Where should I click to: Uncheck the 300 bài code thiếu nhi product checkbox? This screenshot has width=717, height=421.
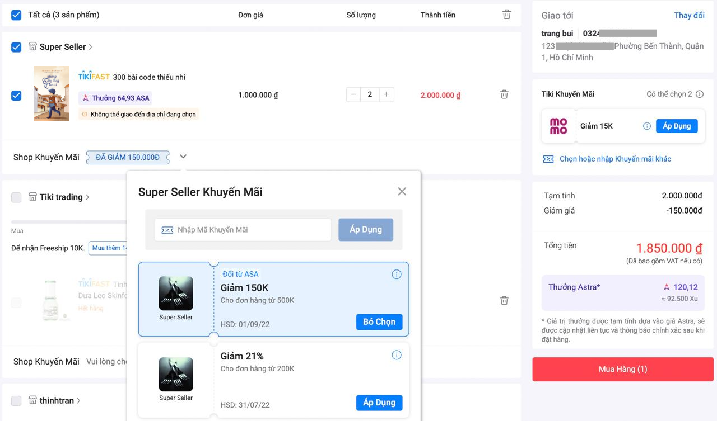tap(16, 95)
